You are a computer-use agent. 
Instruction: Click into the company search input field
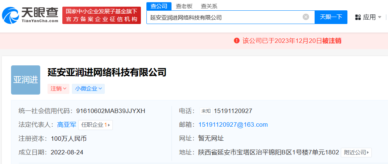point(225,17)
